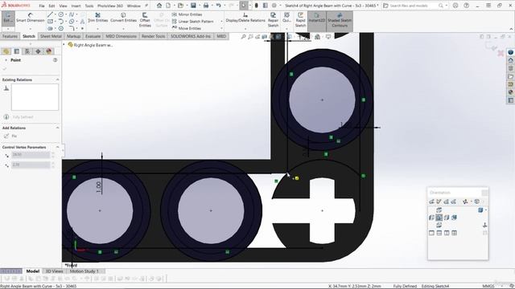Create a new document with New icon
Screen dimensions: 515x289
pos(168,6)
